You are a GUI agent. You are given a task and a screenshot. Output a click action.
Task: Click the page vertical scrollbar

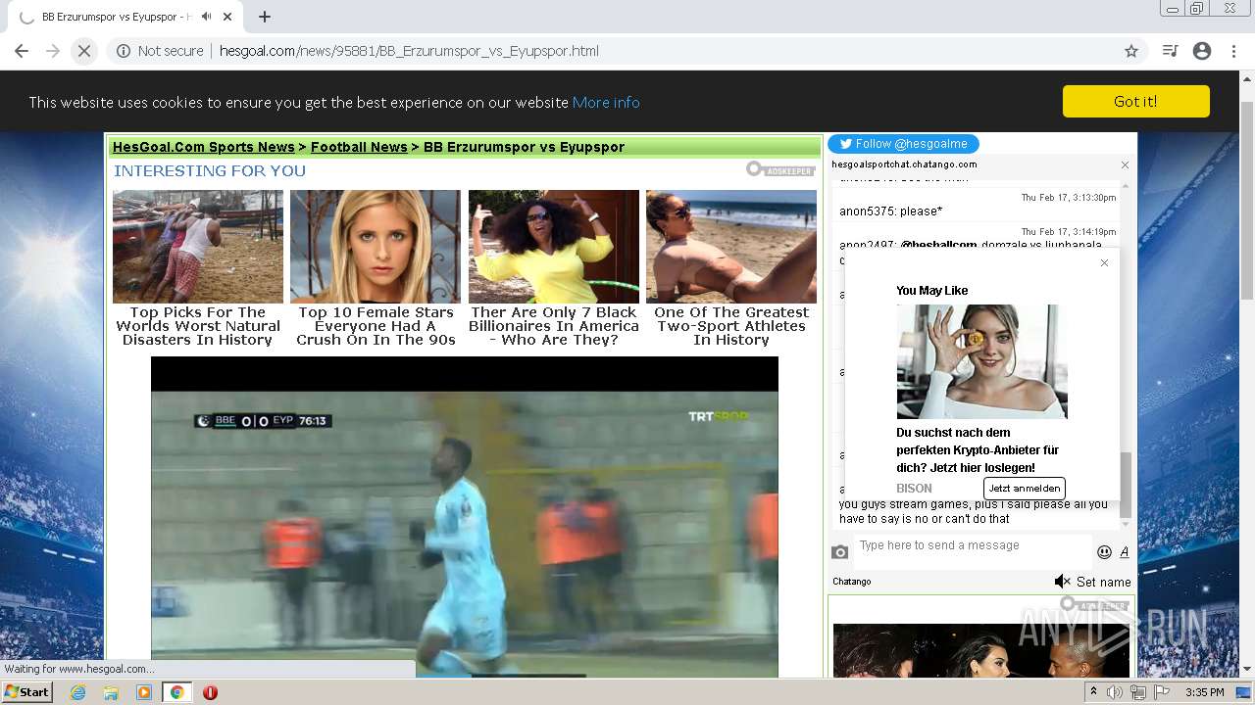click(1246, 201)
